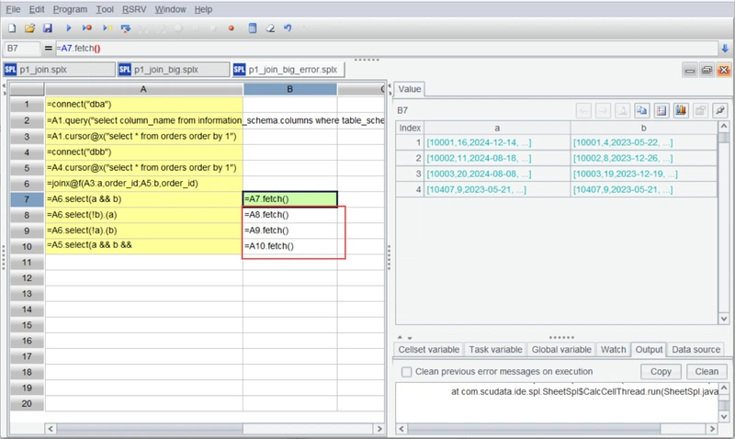735x439 pixels.
Task: Click column header b in the Value table
Action: point(644,128)
